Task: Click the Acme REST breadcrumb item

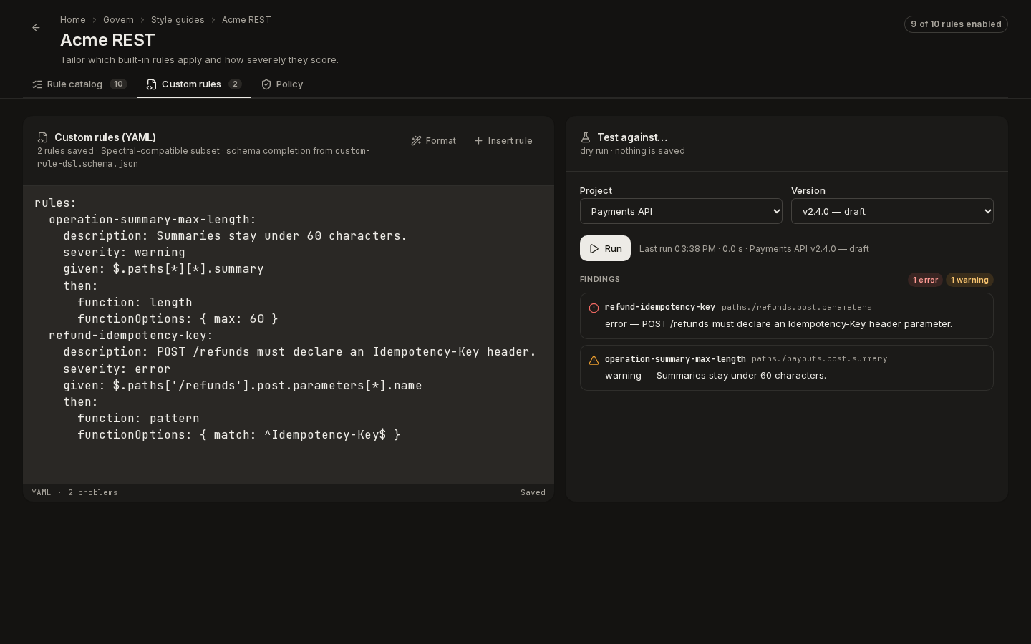Action: (246, 20)
